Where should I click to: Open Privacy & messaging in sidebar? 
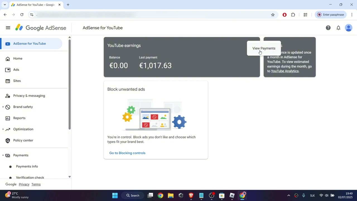coord(29,96)
